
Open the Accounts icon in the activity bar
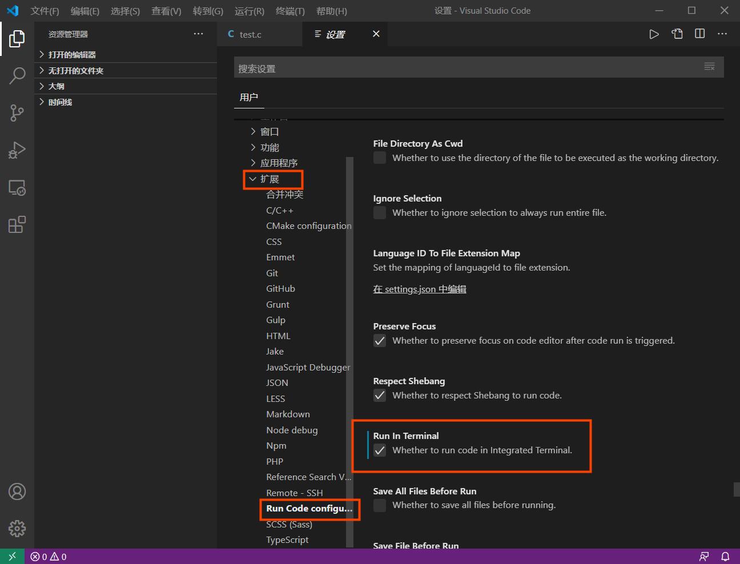click(17, 492)
